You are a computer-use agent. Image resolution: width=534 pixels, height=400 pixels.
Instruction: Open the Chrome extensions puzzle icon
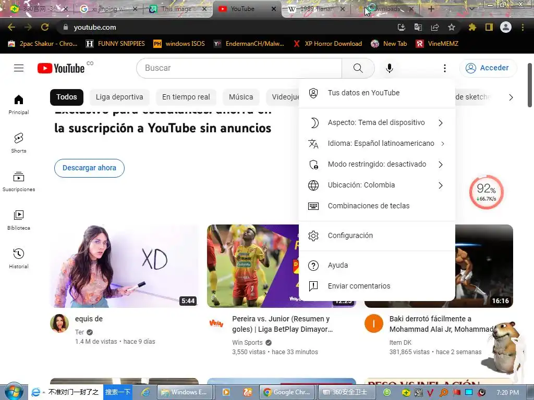pyautogui.click(x=472, y=27)
